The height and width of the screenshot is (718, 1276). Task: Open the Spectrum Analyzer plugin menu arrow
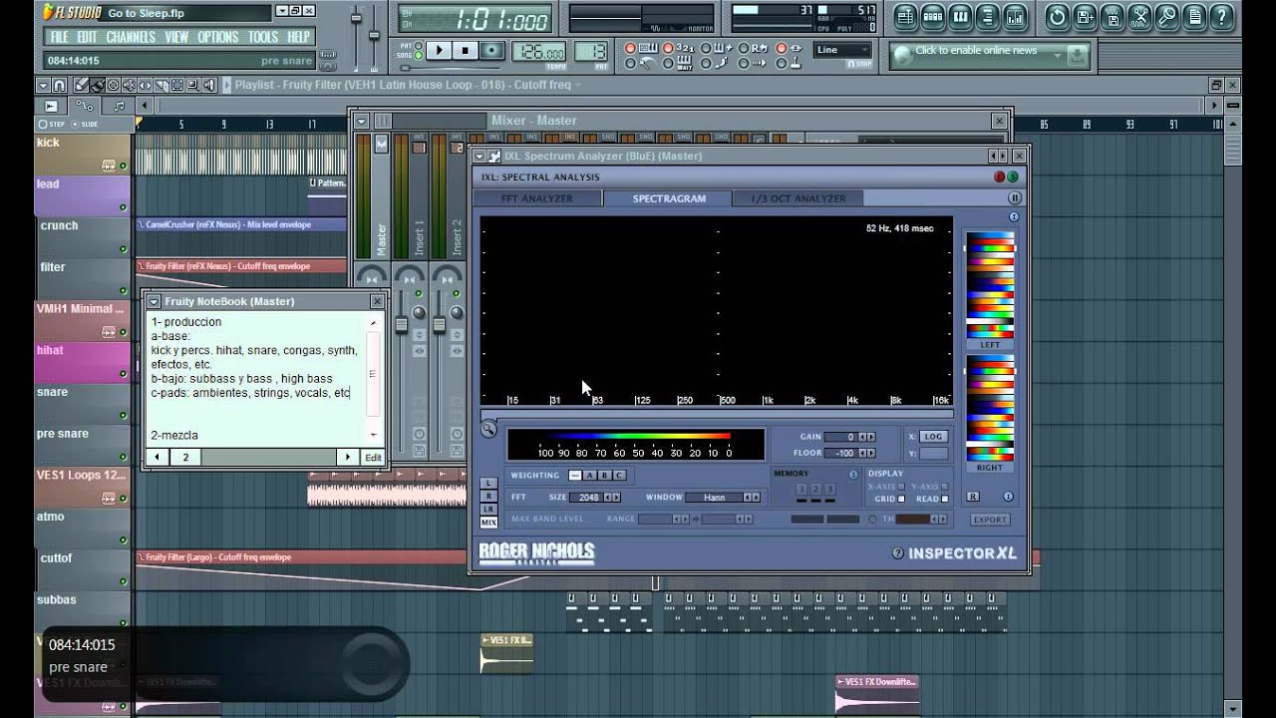click(x=479, y=156)
